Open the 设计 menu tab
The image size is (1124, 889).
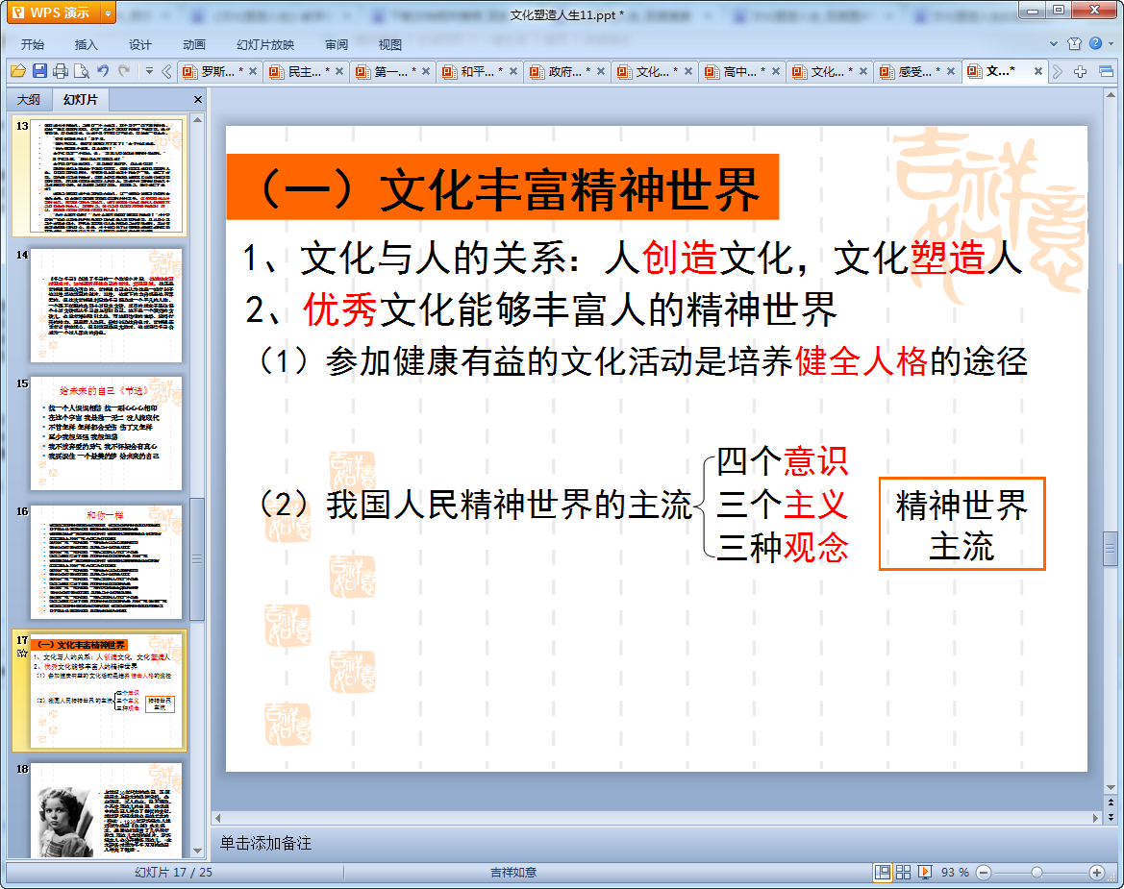tap(139, 44)
